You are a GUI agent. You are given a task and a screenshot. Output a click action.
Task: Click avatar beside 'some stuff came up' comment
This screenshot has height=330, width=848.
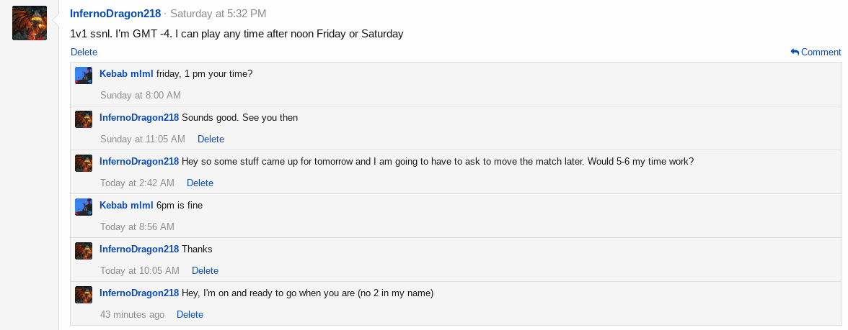point(84,163)
